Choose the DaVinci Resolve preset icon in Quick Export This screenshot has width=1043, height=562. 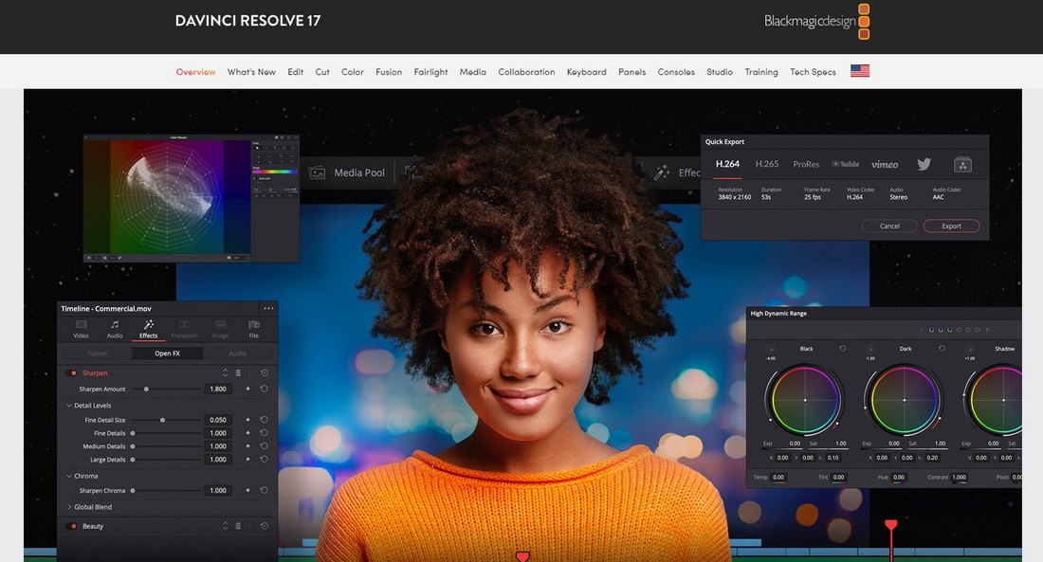pos(962,164)
